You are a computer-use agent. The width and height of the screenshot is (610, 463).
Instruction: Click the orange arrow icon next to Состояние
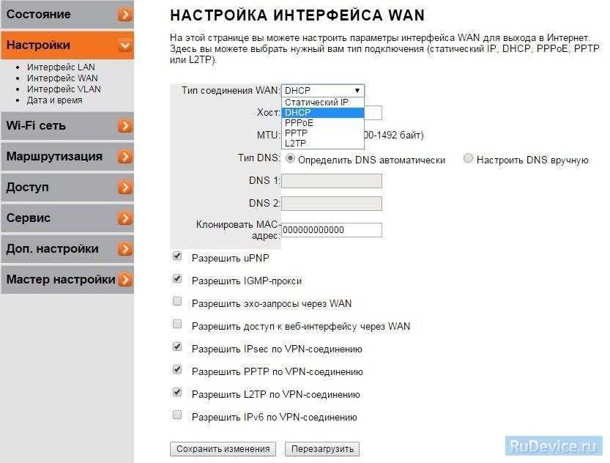125,15
